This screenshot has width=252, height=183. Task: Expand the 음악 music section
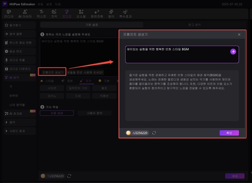click(x=20, y=122)
